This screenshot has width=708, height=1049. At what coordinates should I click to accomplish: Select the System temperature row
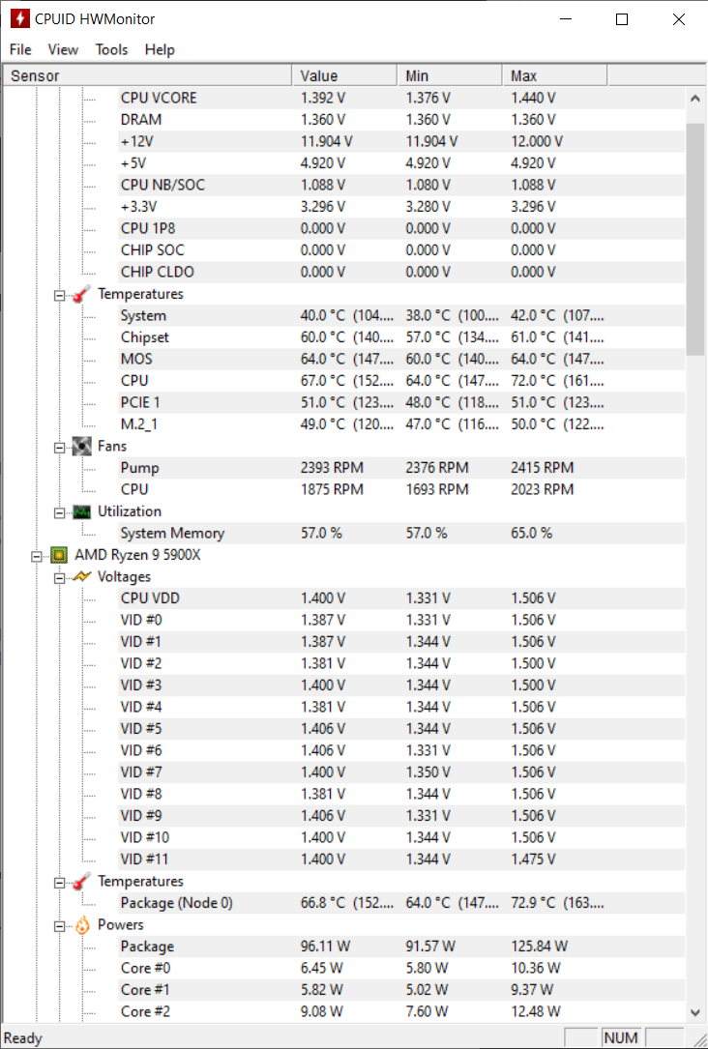point(400,315)
